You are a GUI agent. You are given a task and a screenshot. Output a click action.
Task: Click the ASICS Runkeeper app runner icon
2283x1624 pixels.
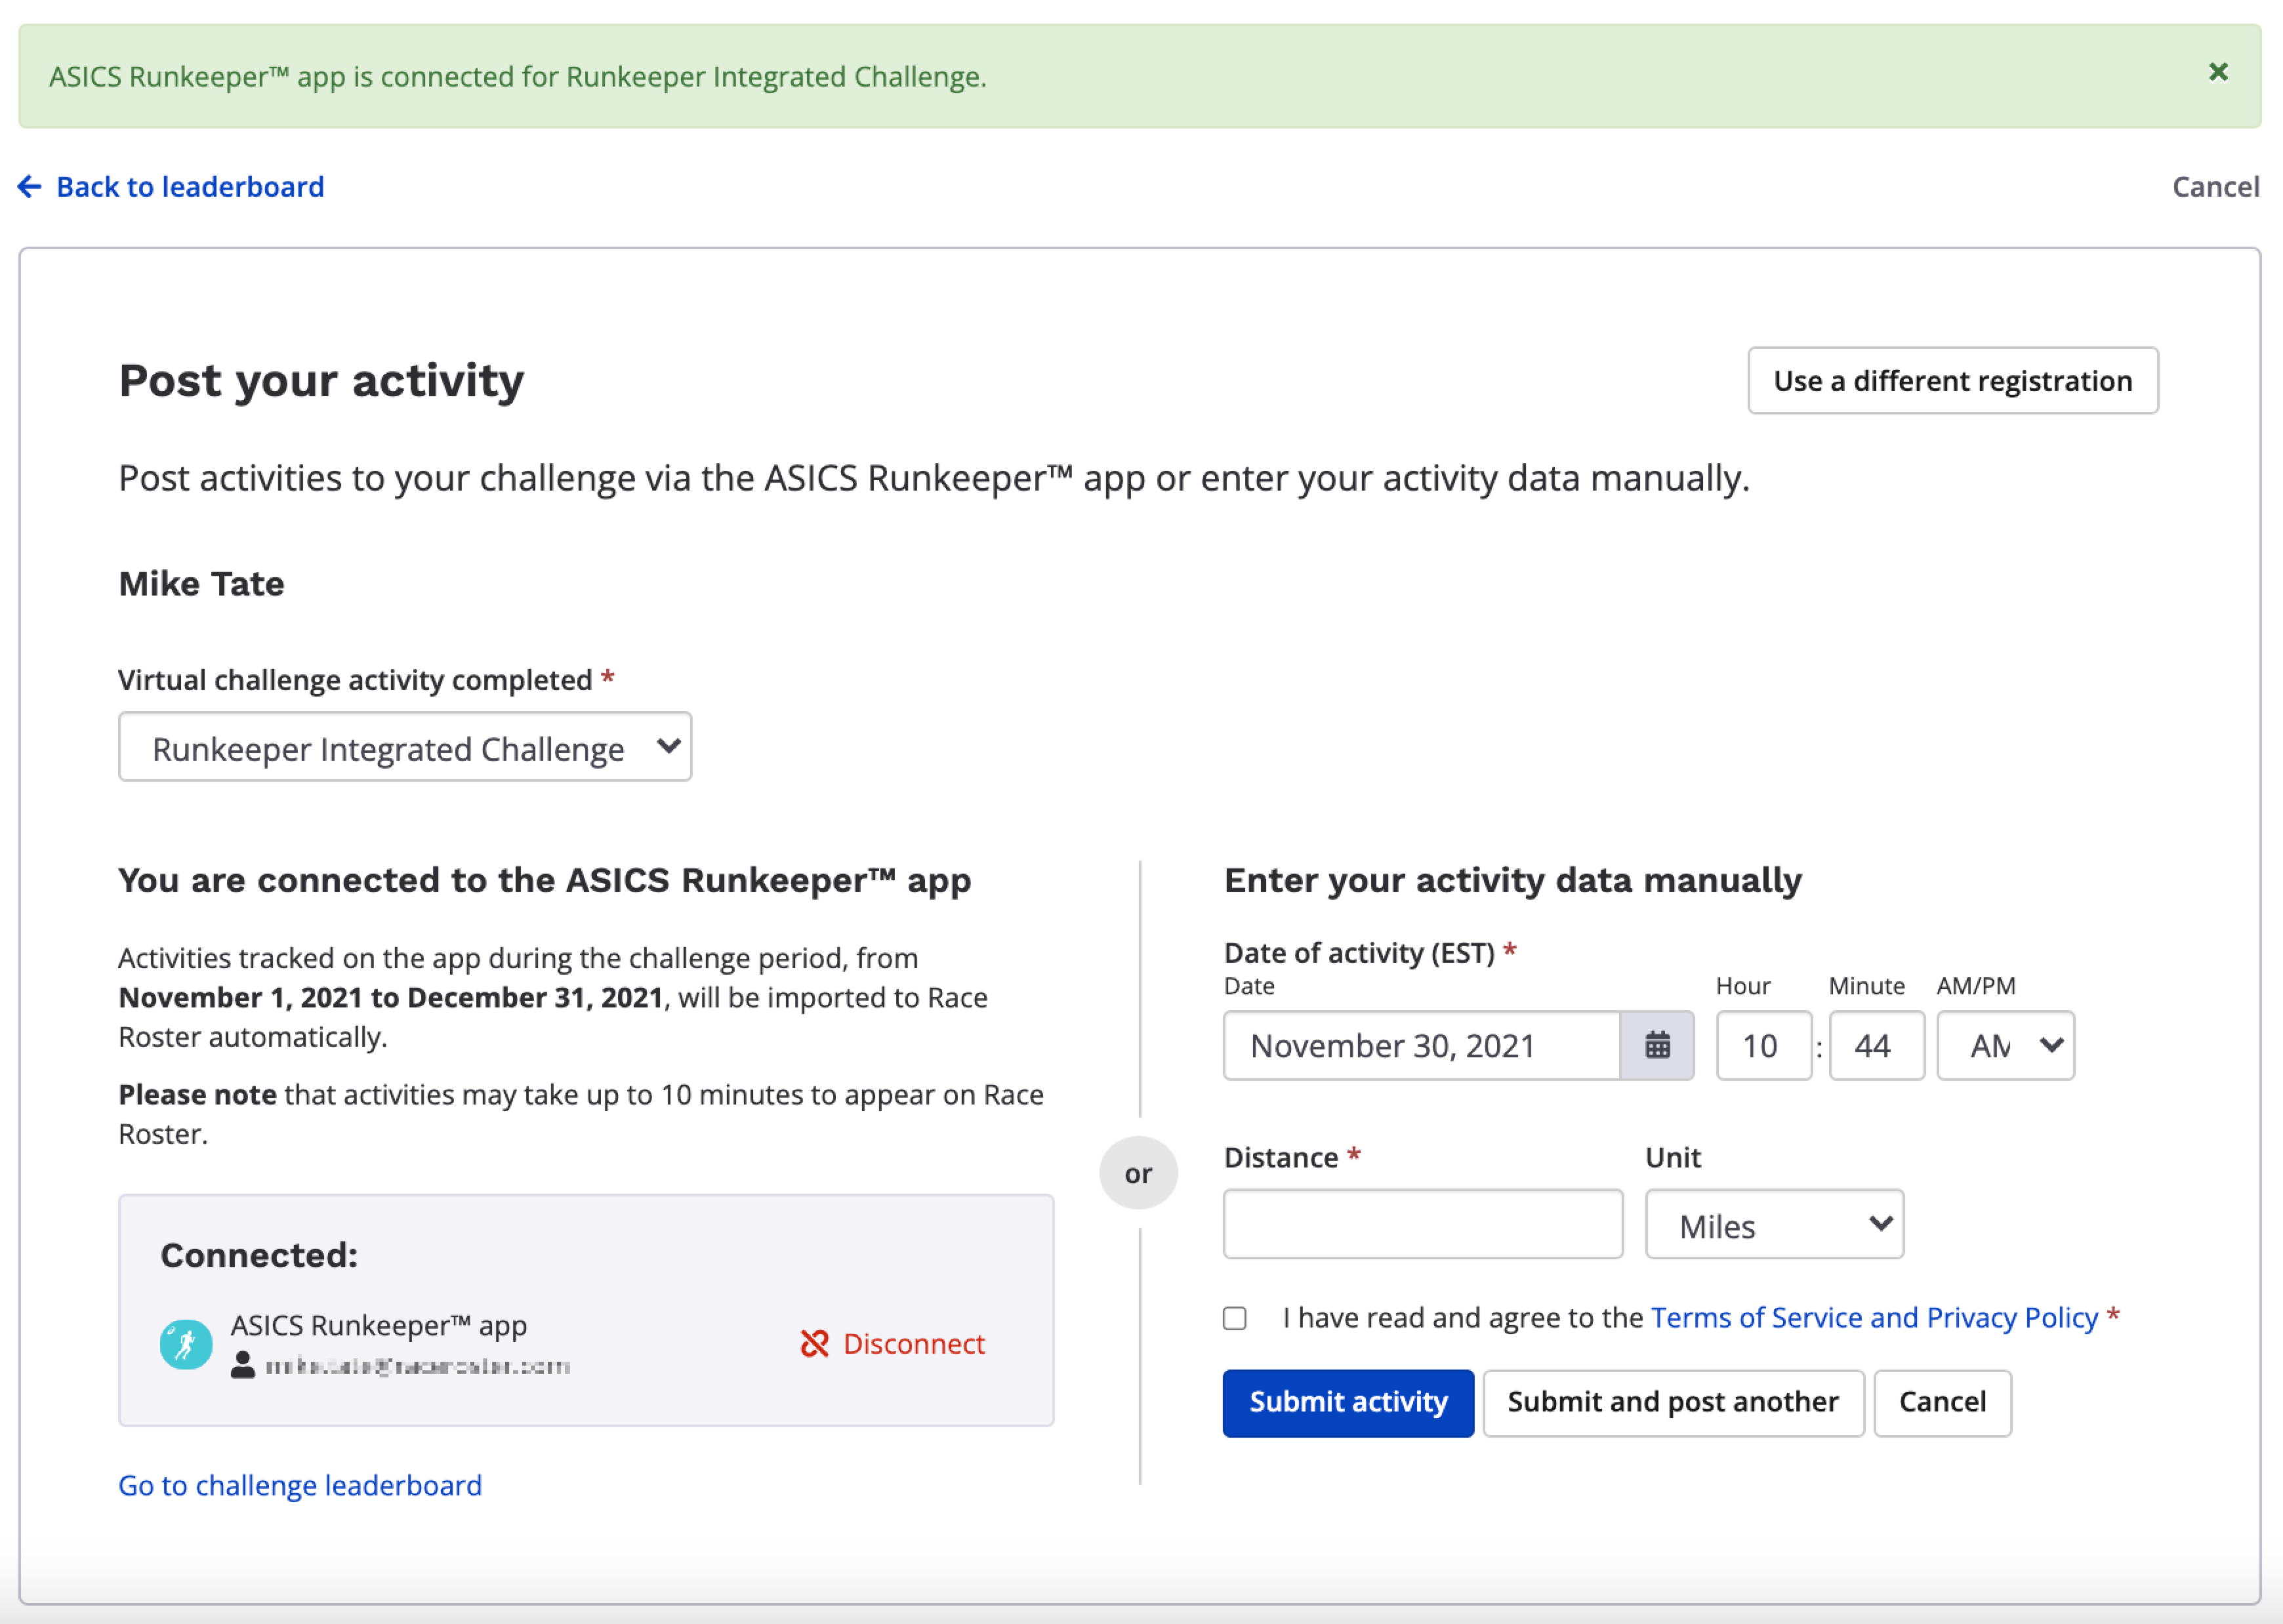point(186,1344)
